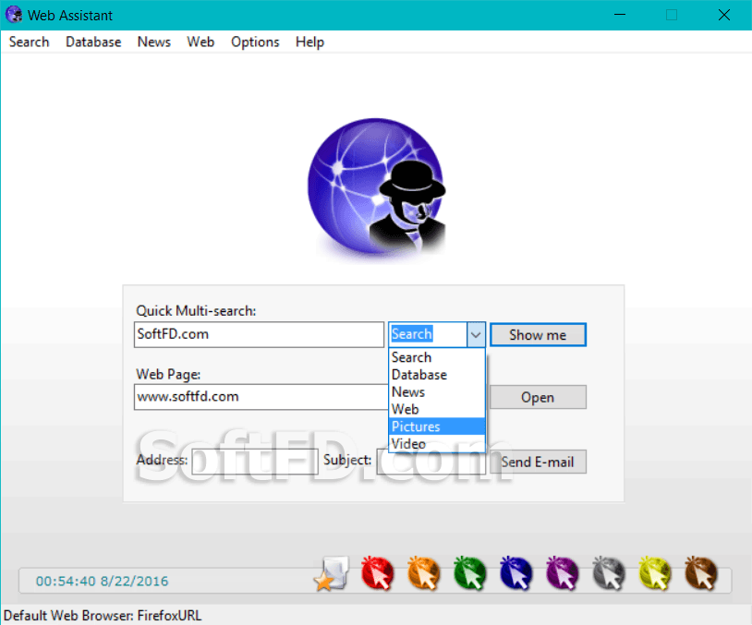Collapse the search type dropdown arrow
752x625 pixels.
476,334
